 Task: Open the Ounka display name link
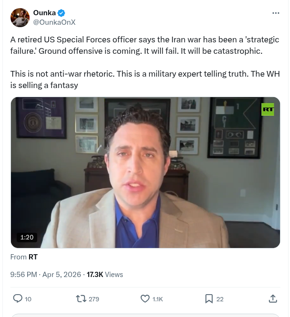coord(44,13)
